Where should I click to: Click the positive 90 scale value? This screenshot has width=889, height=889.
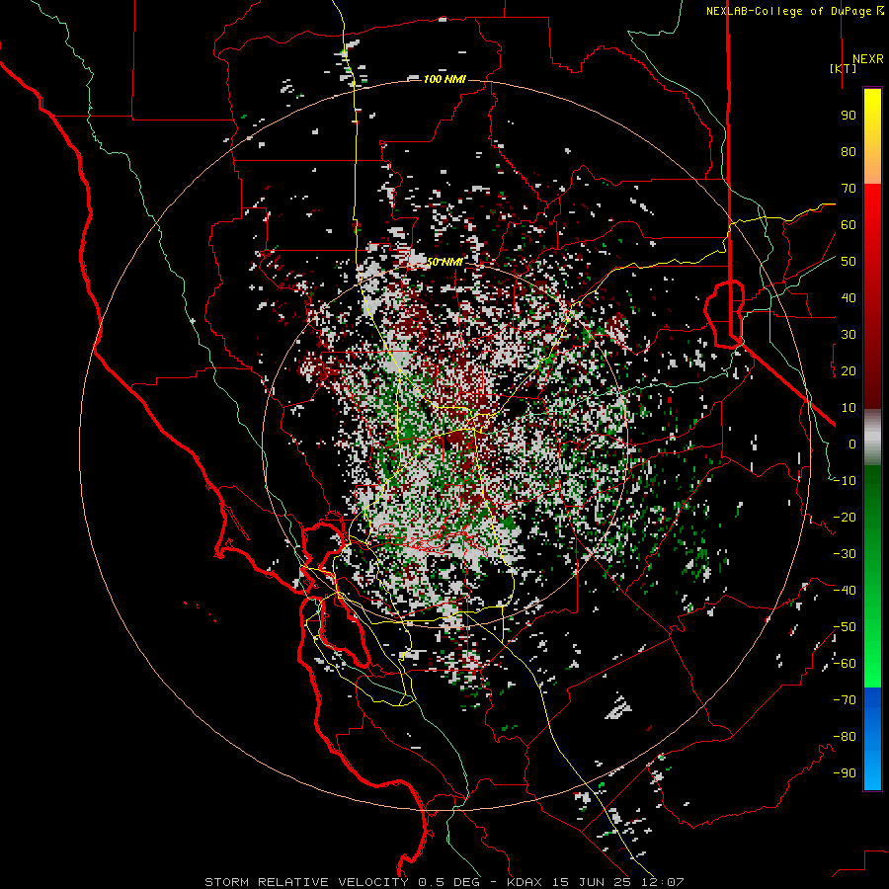tap(849, 116)
